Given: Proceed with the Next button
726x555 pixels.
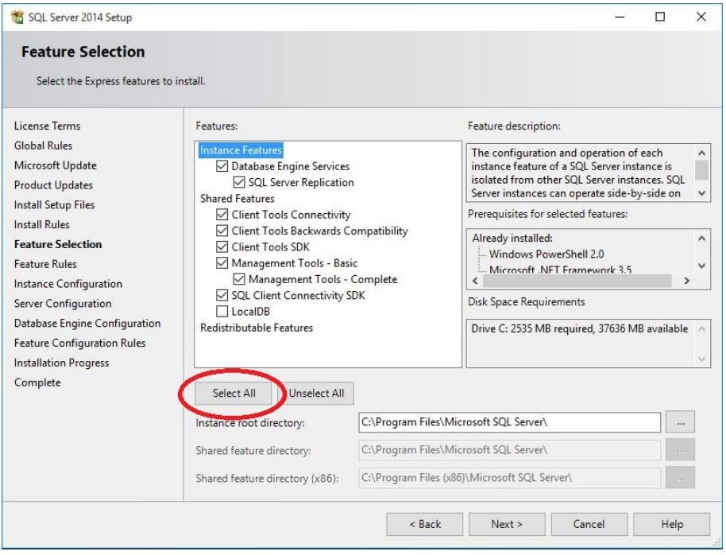Looking at the screenshot, I should click(507, 524).
